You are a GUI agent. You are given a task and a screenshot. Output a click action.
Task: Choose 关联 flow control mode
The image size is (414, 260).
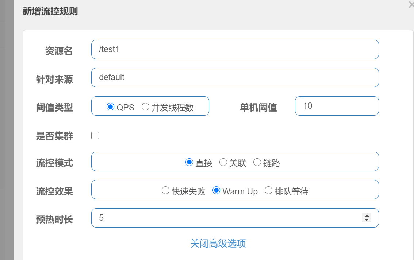coord(223,162)
